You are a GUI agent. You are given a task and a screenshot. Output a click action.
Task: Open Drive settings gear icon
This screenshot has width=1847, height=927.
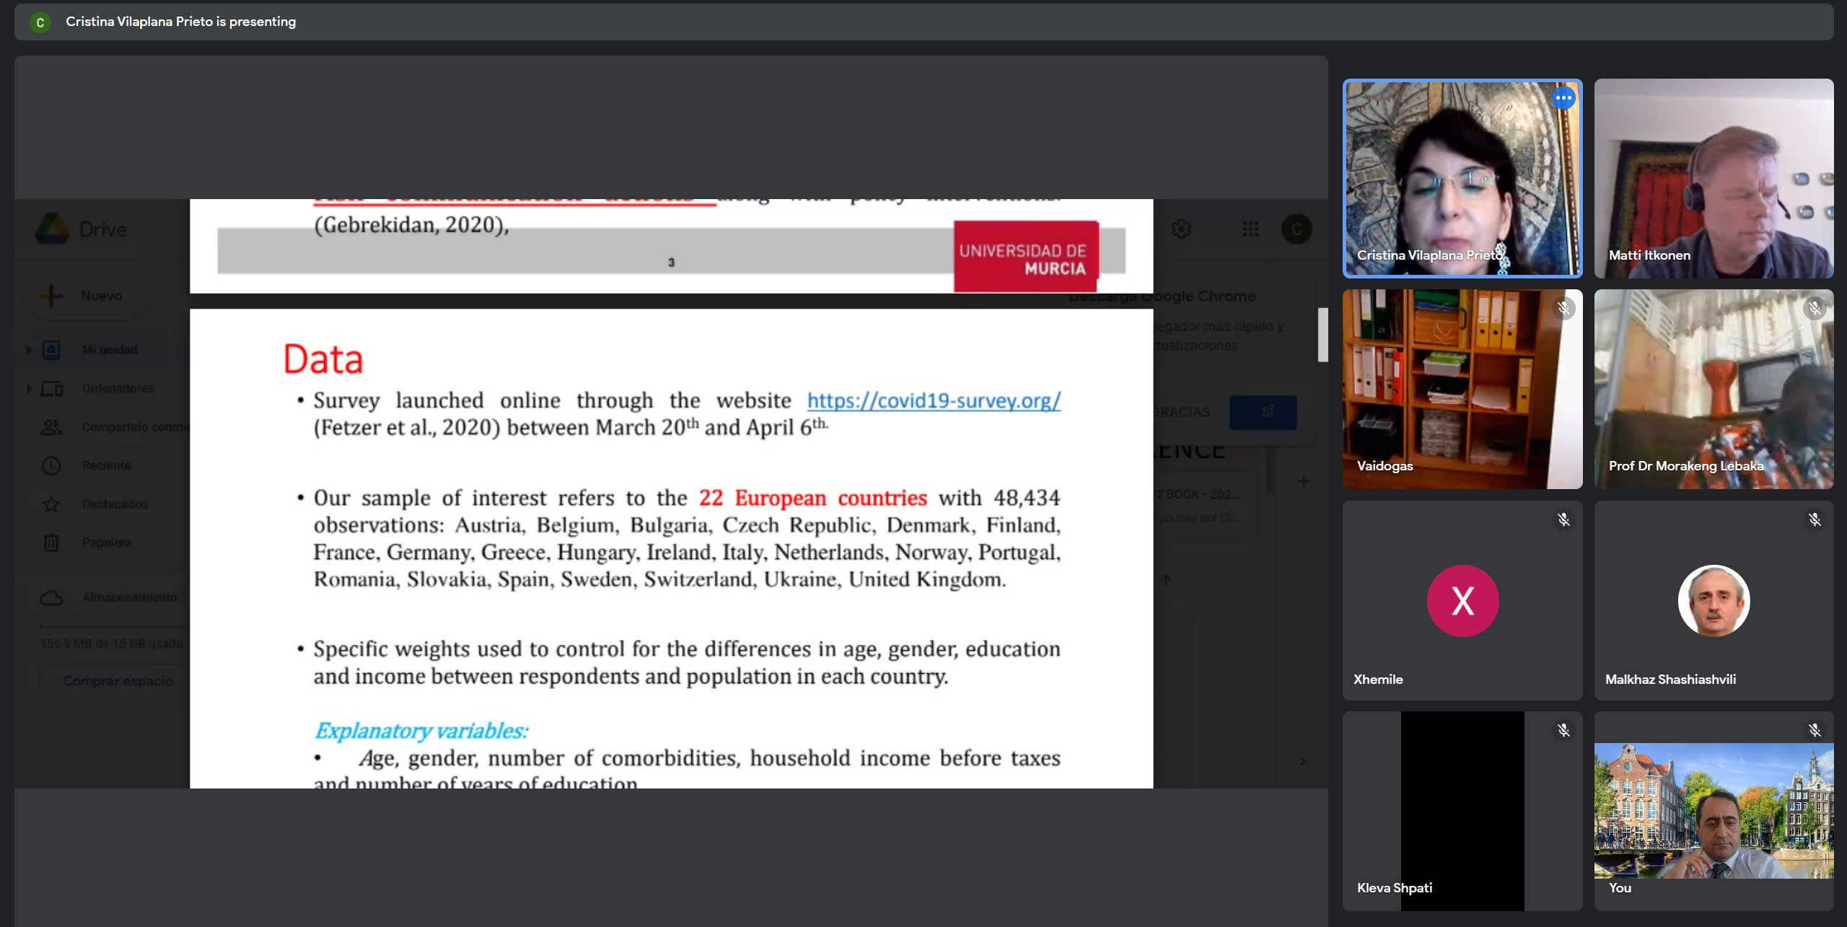(1181, 229)
